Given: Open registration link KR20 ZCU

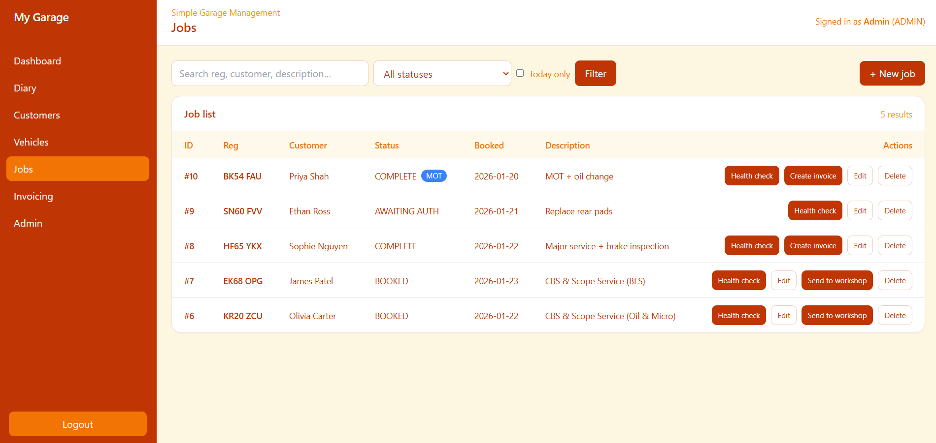Looking at the screenshot, I should coord(243,316).
